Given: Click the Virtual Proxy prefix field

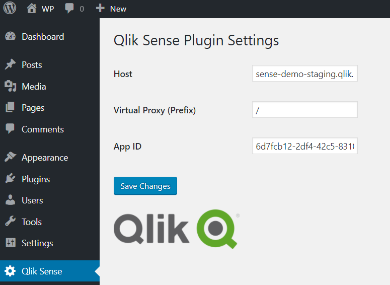Looking at the screenshot, I should tap(304, 110).
